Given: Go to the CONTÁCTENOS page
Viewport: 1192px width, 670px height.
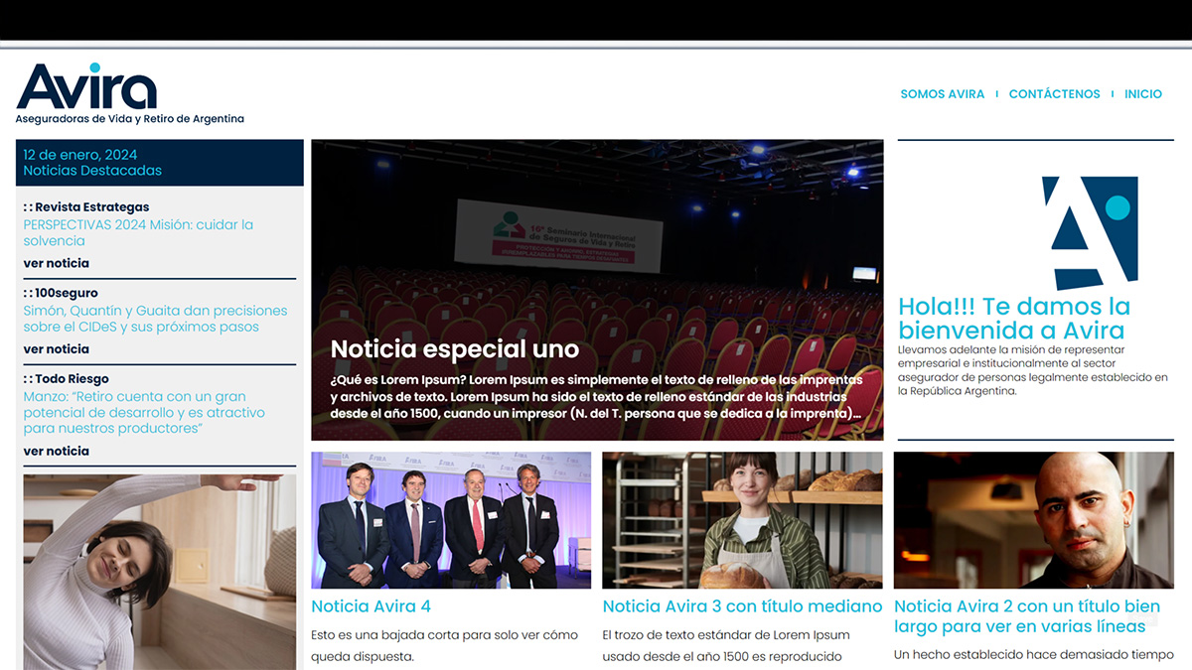Looking at the screenshot, I should 1054,94.
